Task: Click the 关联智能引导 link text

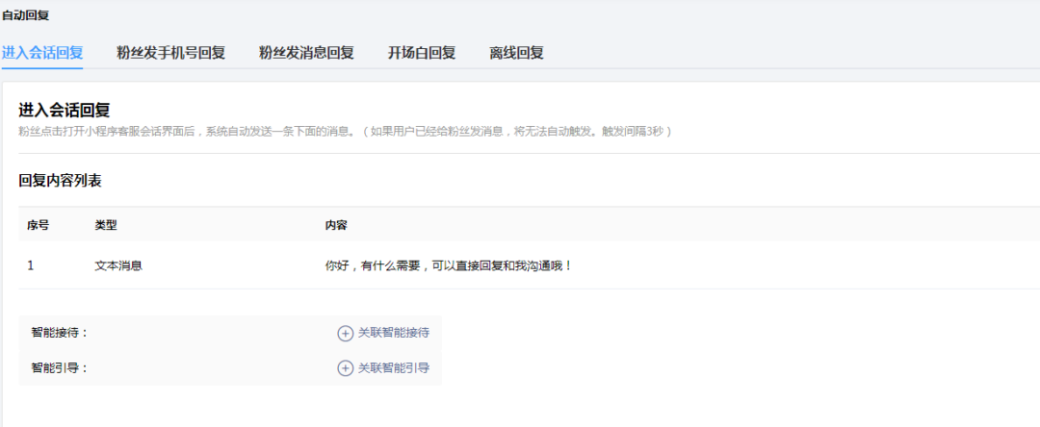Action: tap(393, 368)
